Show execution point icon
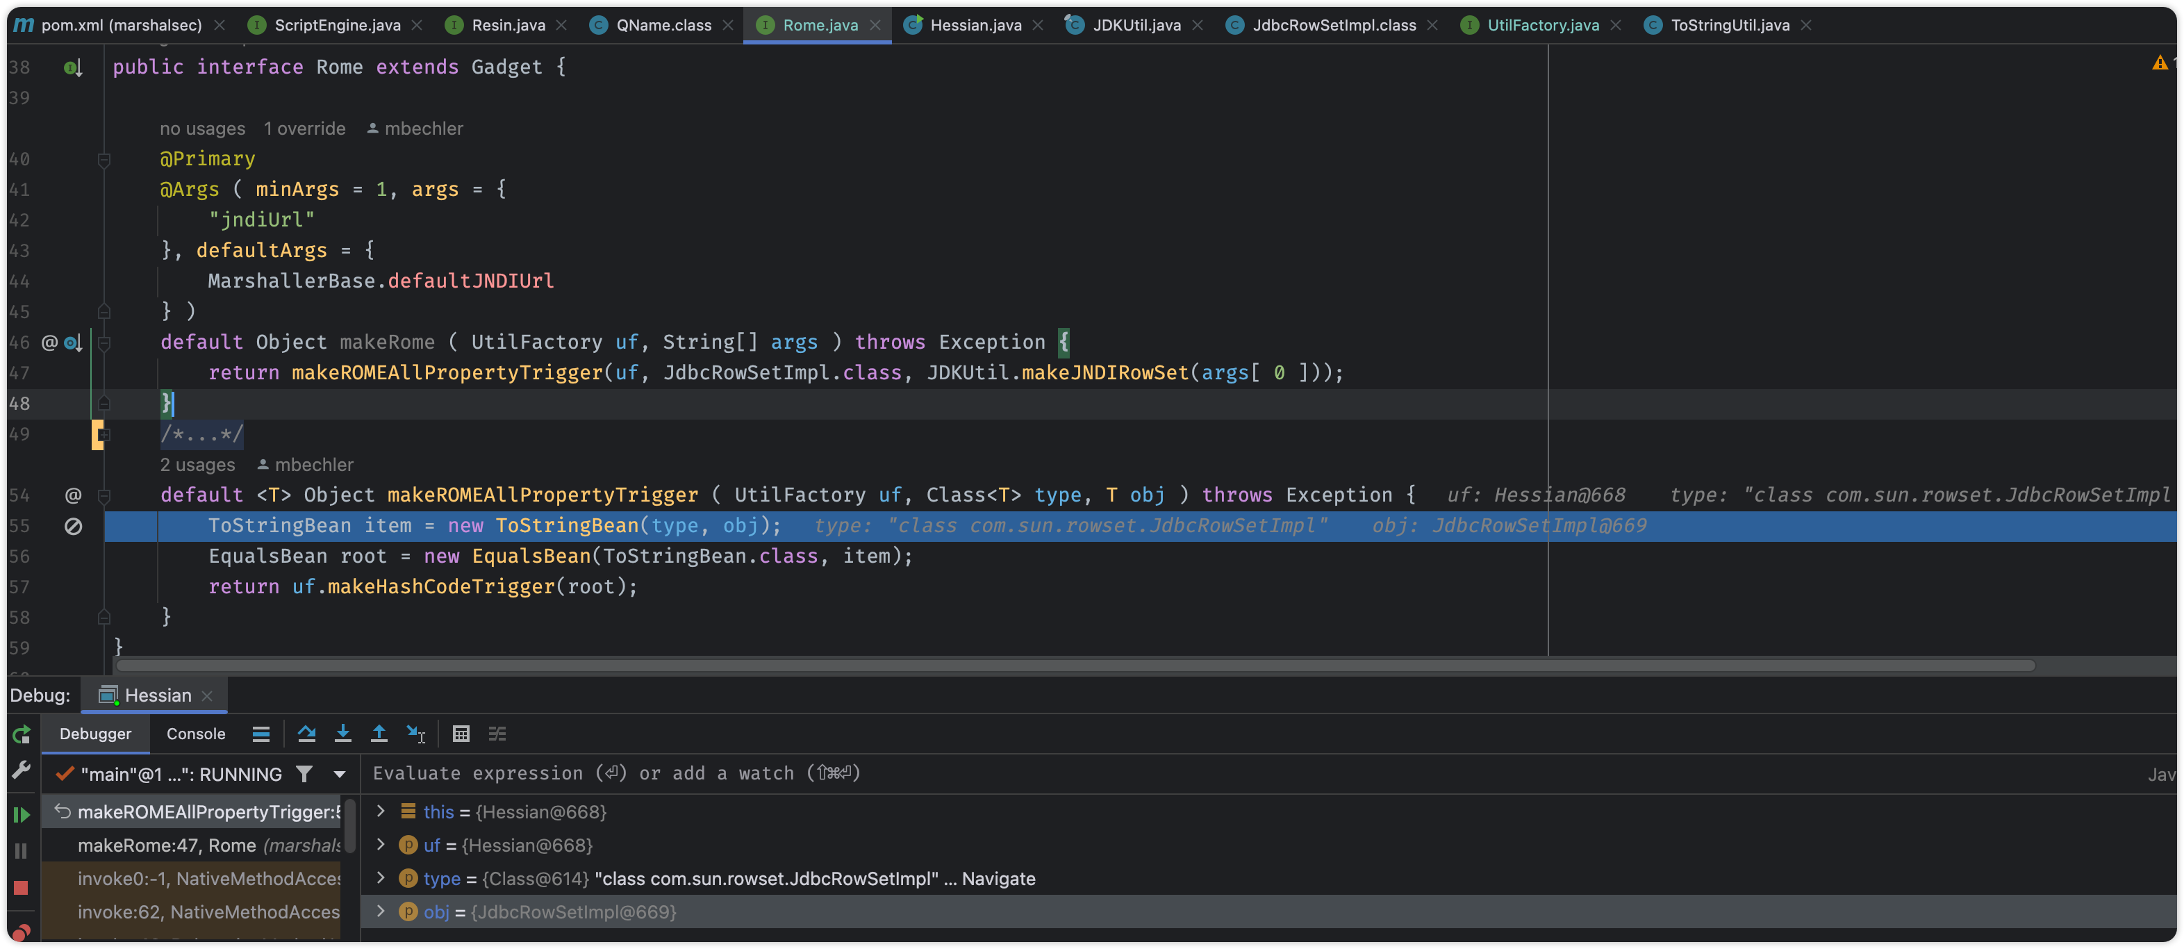 [261, 734]
